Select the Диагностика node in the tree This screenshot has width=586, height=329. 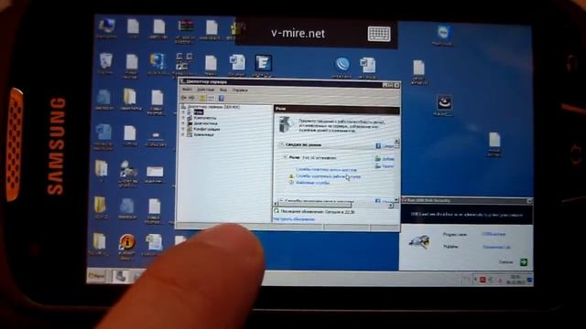click(205, 123)
